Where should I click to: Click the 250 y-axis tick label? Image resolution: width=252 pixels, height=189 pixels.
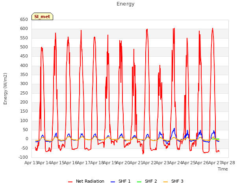coord(24,93)
